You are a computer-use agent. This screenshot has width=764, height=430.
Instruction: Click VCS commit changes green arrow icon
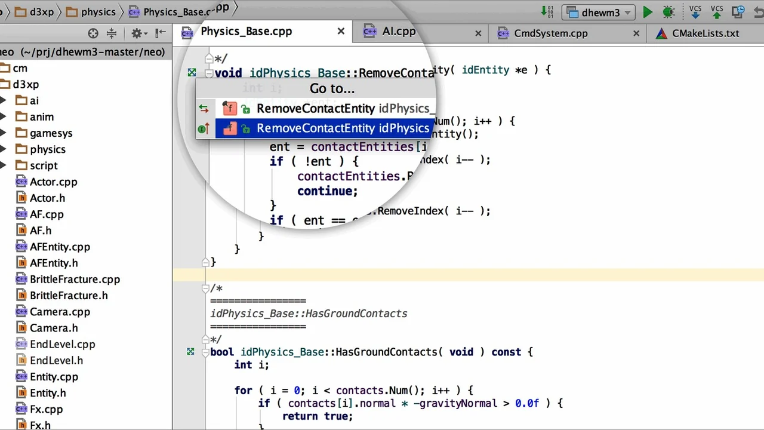coord(717,12)
